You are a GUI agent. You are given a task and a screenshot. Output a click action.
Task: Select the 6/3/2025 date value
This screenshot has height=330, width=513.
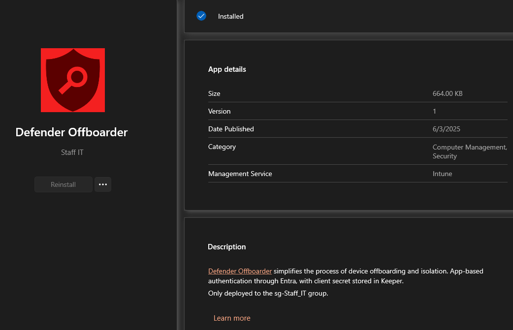446,129
